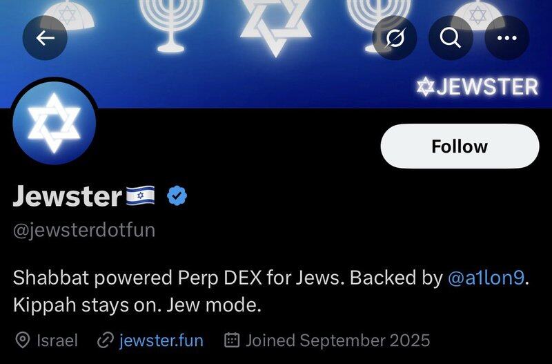Click the calendar icon beside Joined date
Viewport: 552px width, 364px height.
click(x=233, y=341)
